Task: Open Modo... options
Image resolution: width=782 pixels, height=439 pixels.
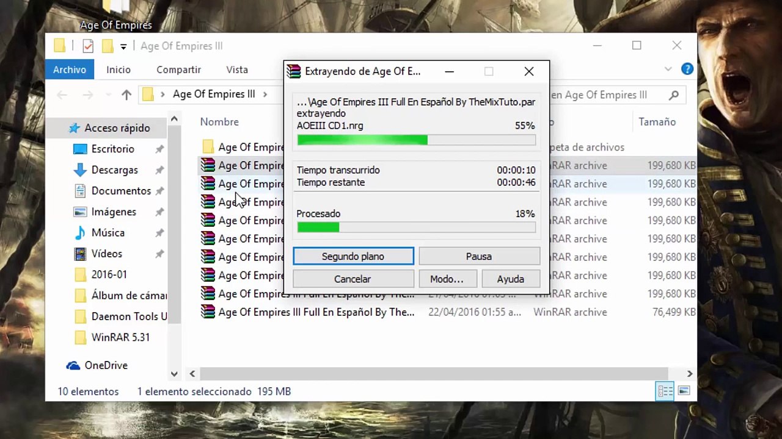Action: click(x=447, y=279)
